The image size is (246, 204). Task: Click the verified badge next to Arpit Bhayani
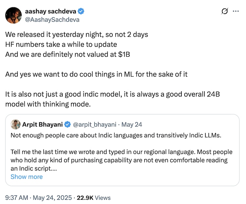tap(68, 125)
